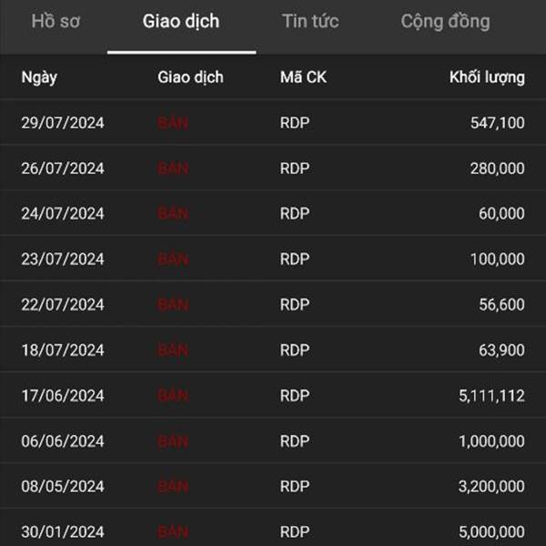Sort by the Ngày column header
Viewport: 546px width, 546px height.
(x=39, y=77)
